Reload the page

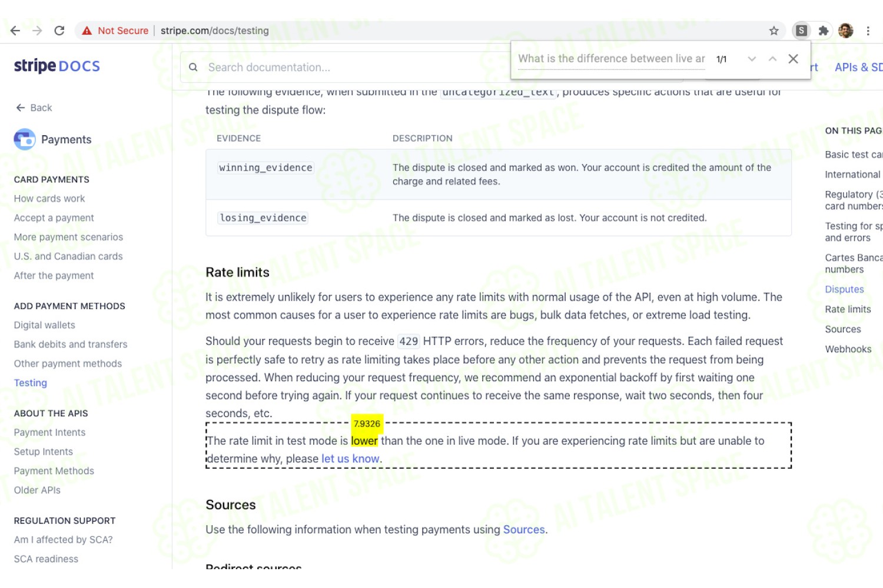(59, 31)
